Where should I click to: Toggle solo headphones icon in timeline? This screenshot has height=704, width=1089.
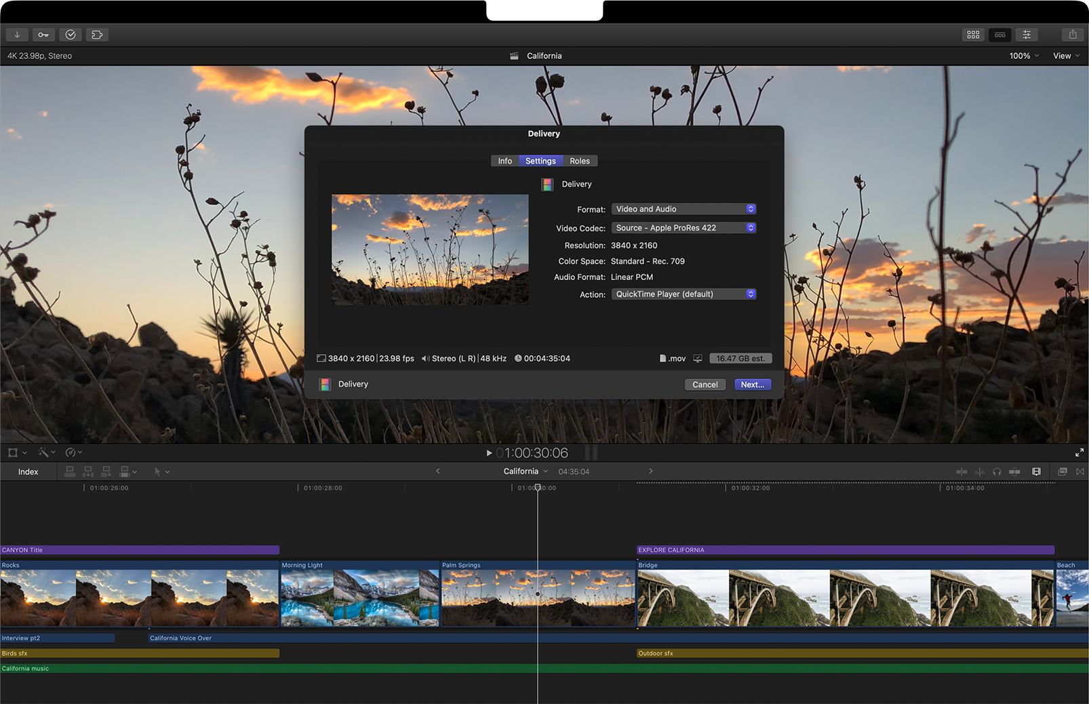click(x=997, y=471)
